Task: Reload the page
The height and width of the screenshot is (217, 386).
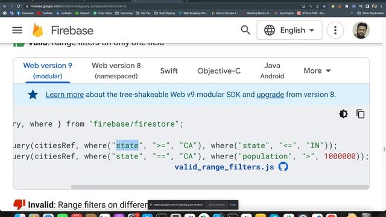Action: [x=19, y=6]
